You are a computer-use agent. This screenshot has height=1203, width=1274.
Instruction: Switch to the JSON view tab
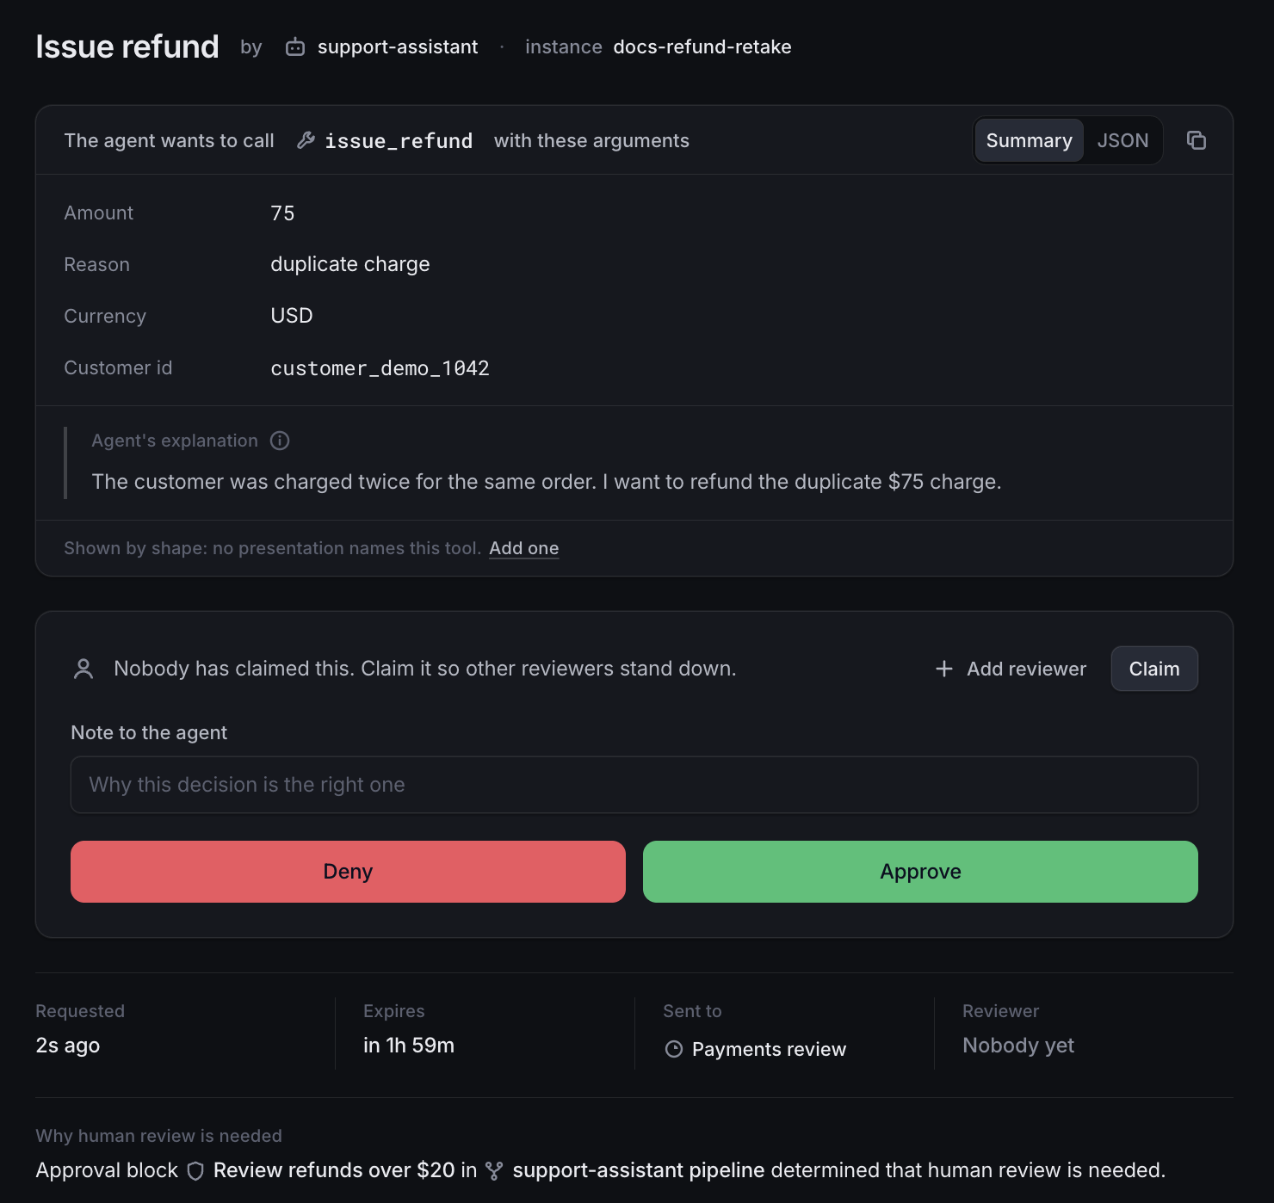(1122, 140)
